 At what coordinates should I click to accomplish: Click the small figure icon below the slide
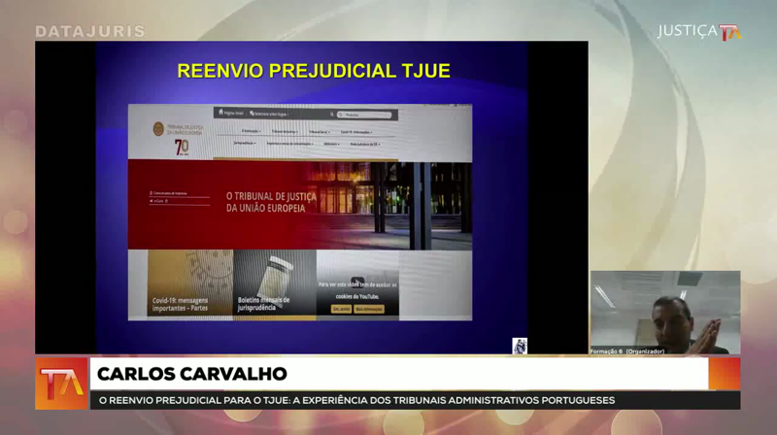click(x=520, y=346)
